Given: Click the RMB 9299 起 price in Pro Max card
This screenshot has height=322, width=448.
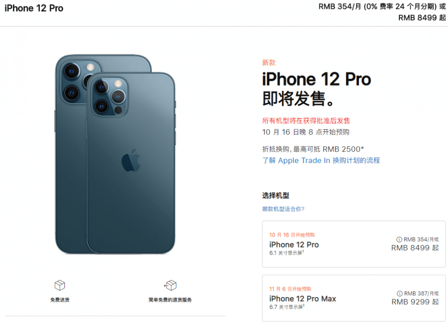Looking at the screenshot, I should (x=415, y=302).
